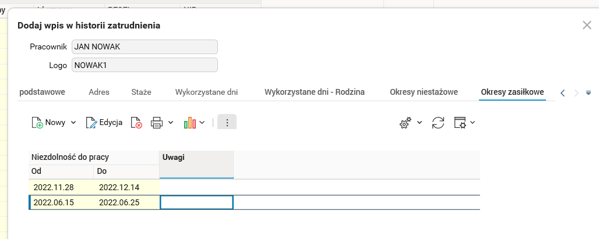Click the printer icon

coord(156,123)
